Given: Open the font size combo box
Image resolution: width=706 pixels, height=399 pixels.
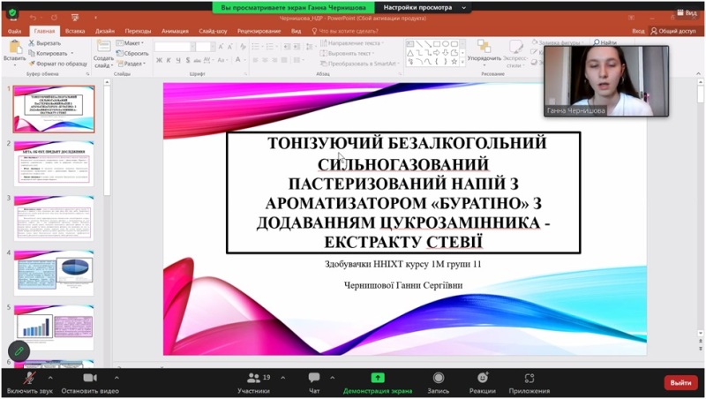Looking at the screenshot, I should point(205,47).
